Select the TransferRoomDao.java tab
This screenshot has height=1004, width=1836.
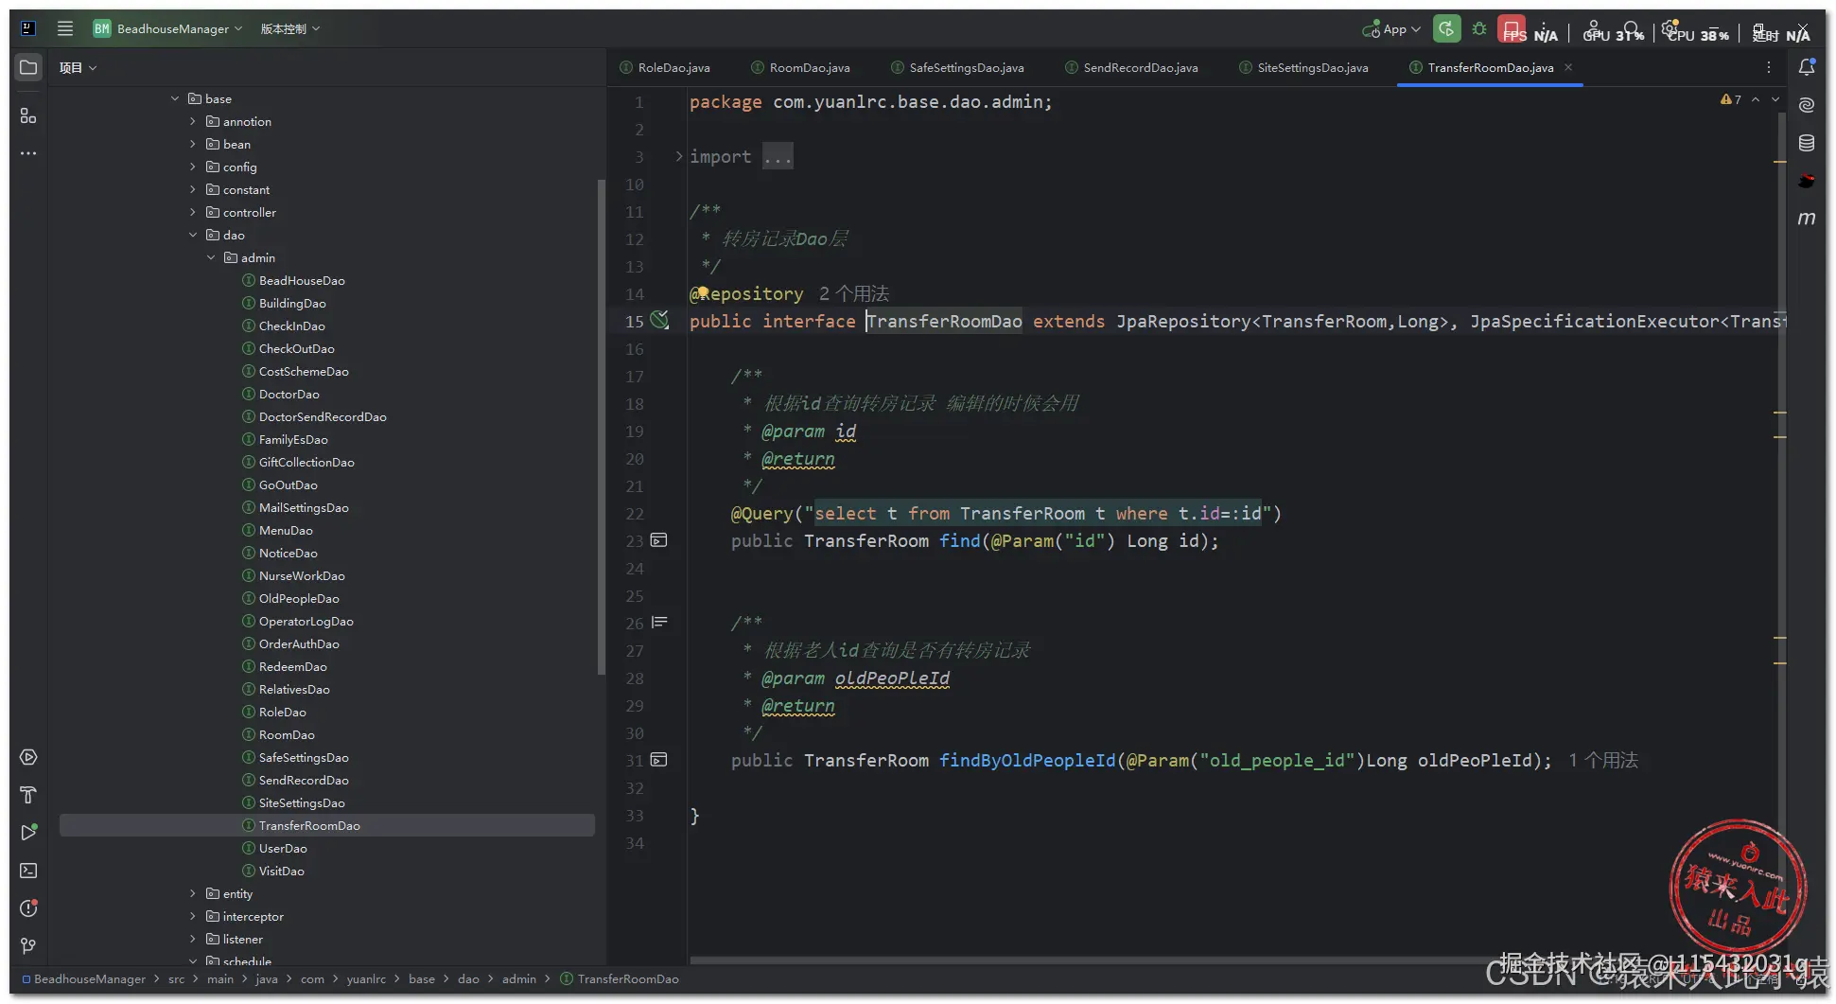1490,67
